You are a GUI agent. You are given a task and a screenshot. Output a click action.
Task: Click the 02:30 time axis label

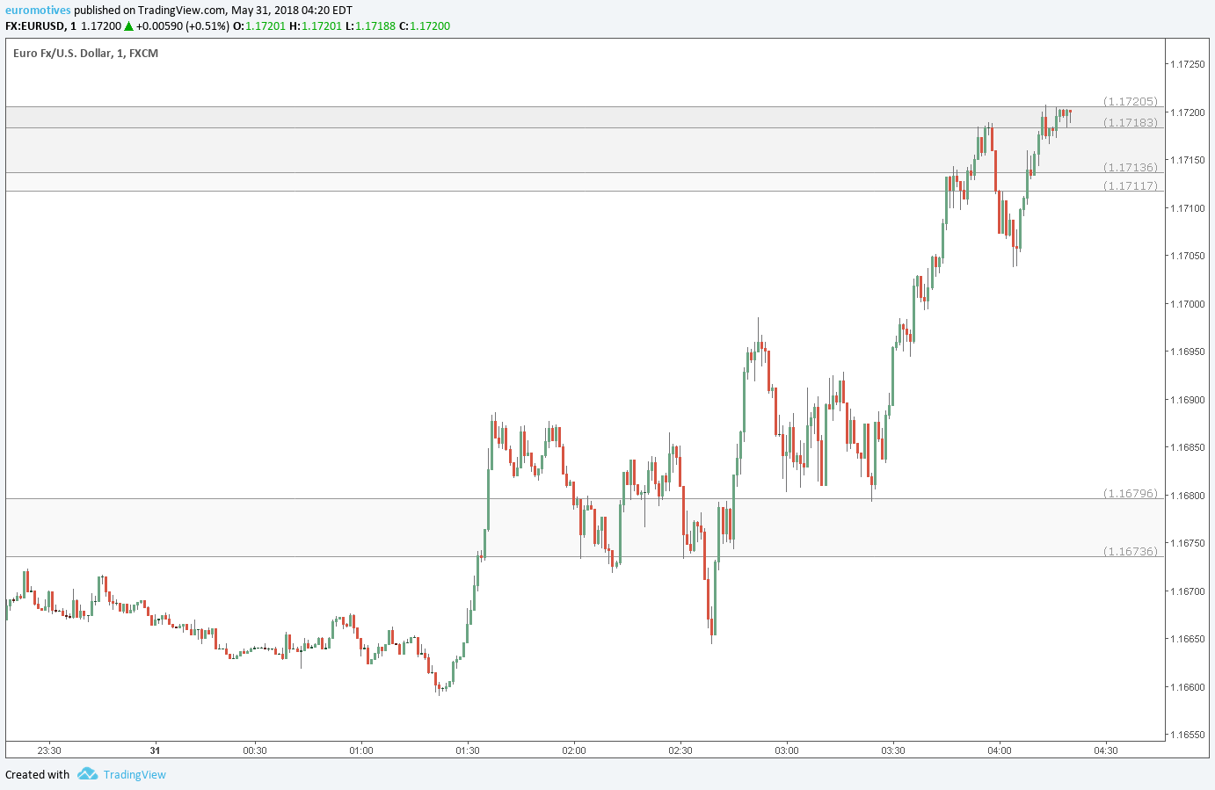pos(680,750)
